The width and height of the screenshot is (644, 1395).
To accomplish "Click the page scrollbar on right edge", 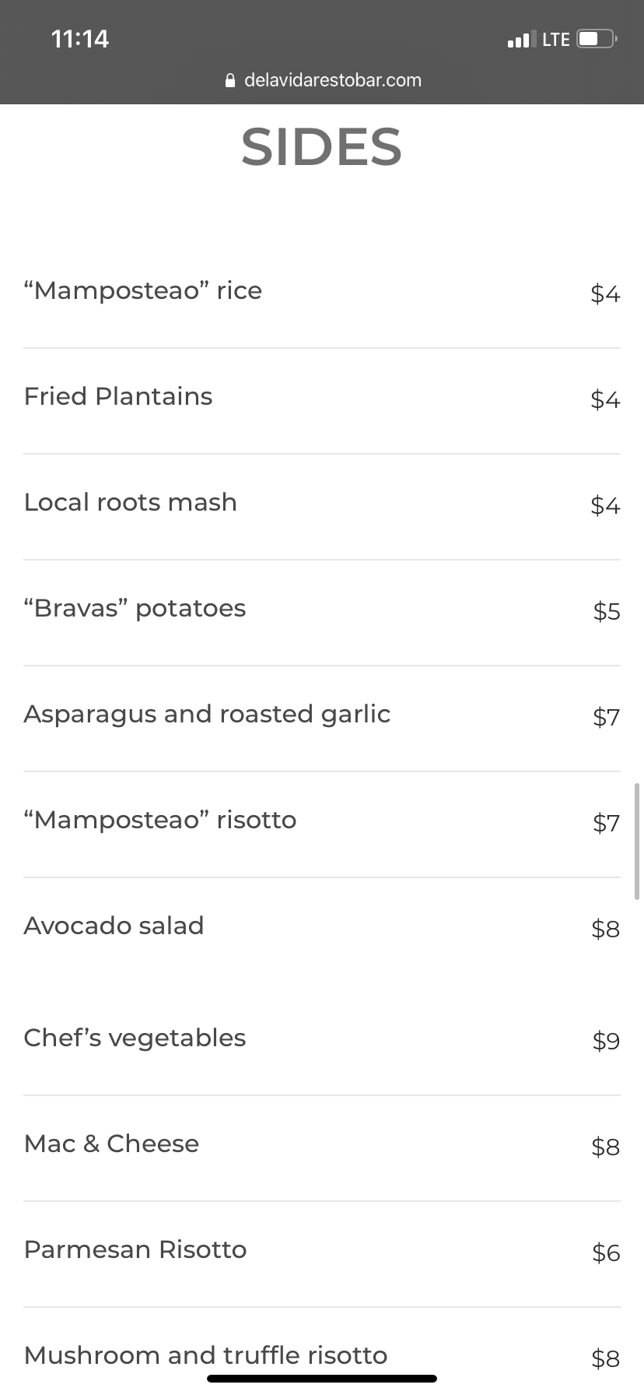I will [x=637, y=841].
